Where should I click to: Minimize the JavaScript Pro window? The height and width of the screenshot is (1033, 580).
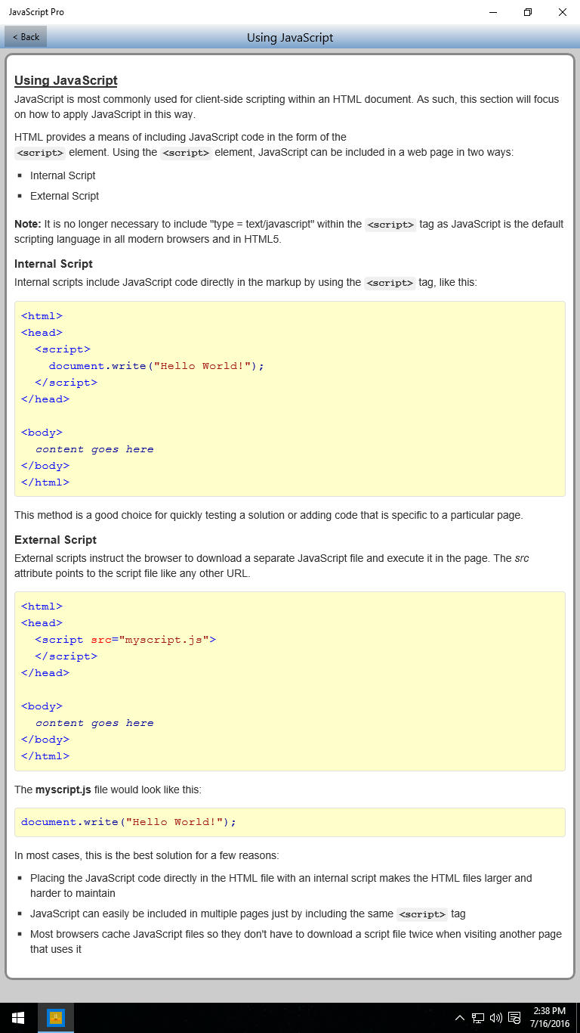[x=493, y=12]
